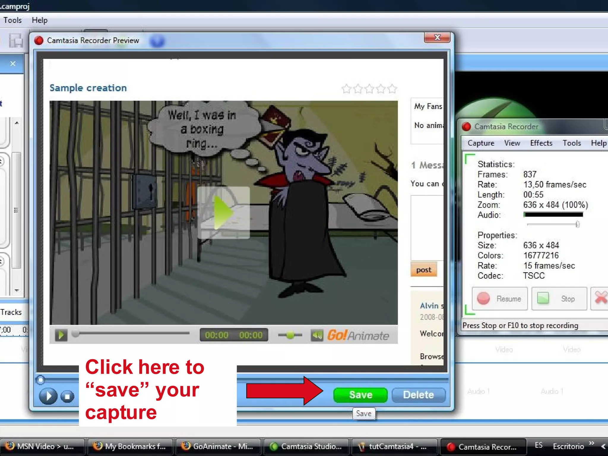Open Tools menu in Camtasia Studio
Image resolution: width=608 pixels, height=456 pixels.
[x=12, y=20]
